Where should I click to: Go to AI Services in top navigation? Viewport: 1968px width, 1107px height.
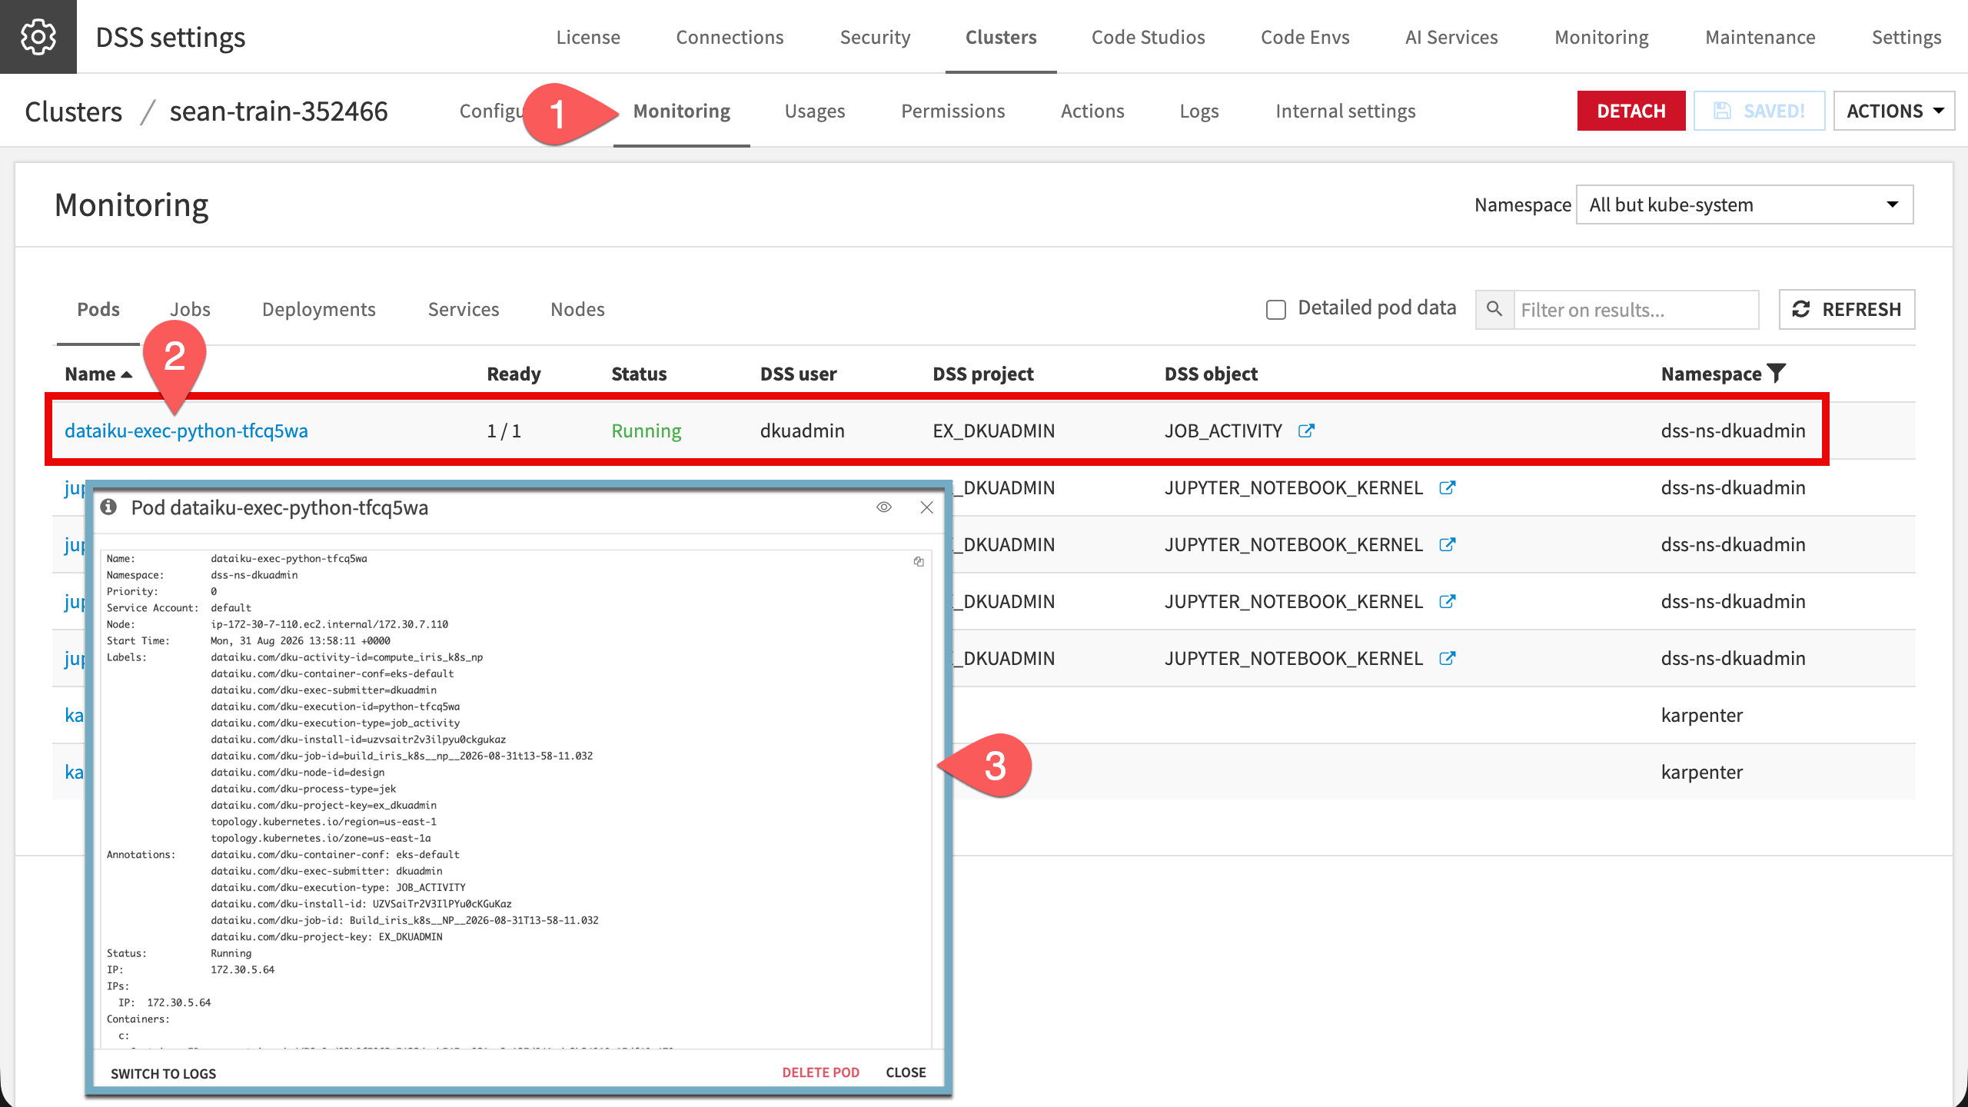(1451, 37)
